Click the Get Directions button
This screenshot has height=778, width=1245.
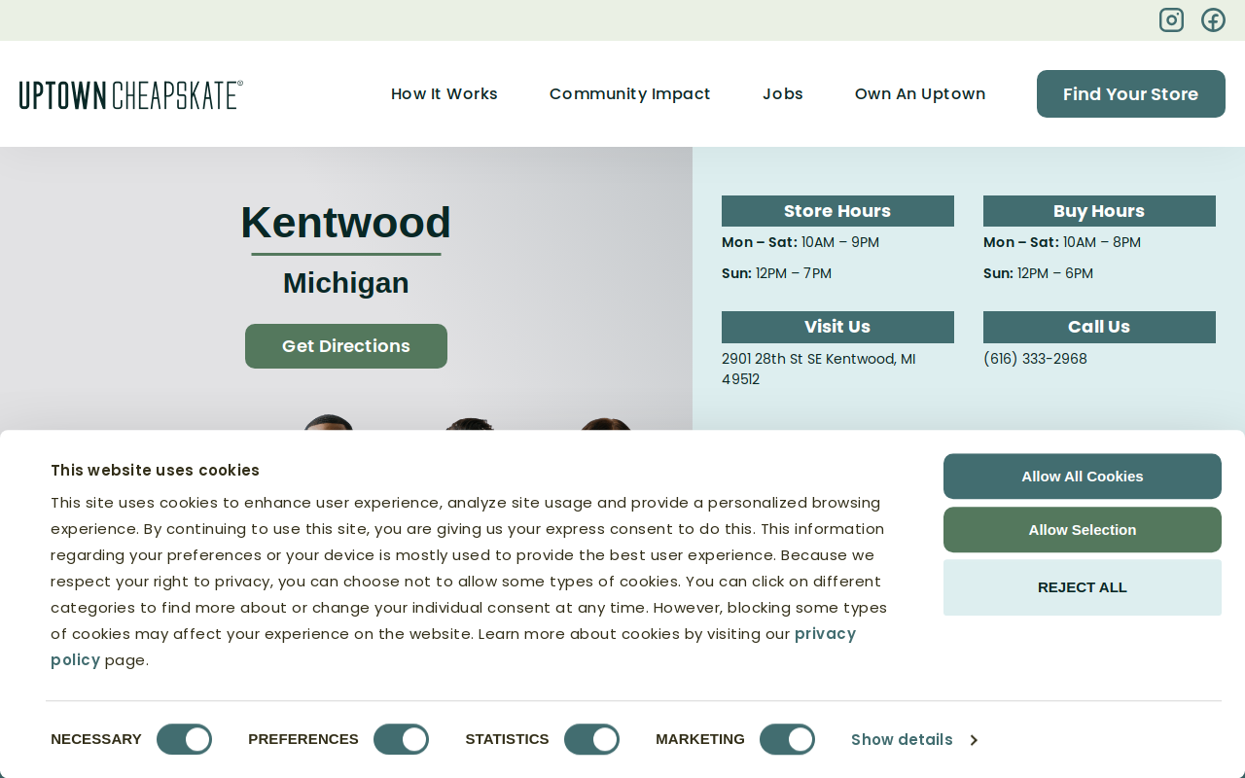(x=346, y=346)
